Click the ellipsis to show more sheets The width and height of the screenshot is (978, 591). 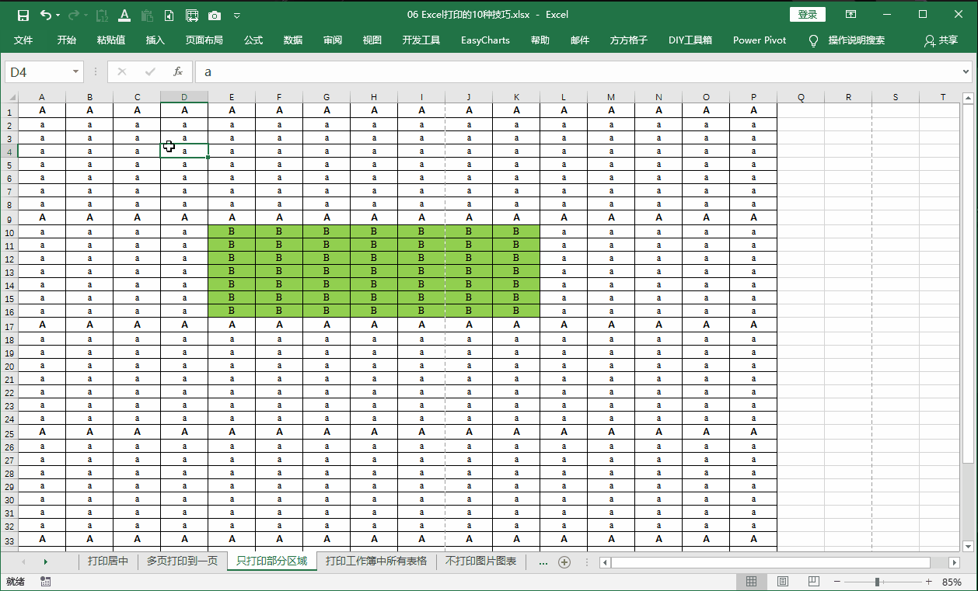click(x=543, y=561)
